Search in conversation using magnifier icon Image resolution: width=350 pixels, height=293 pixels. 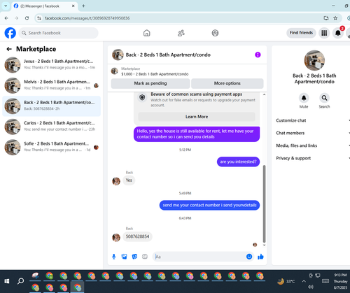coord(324,98)
